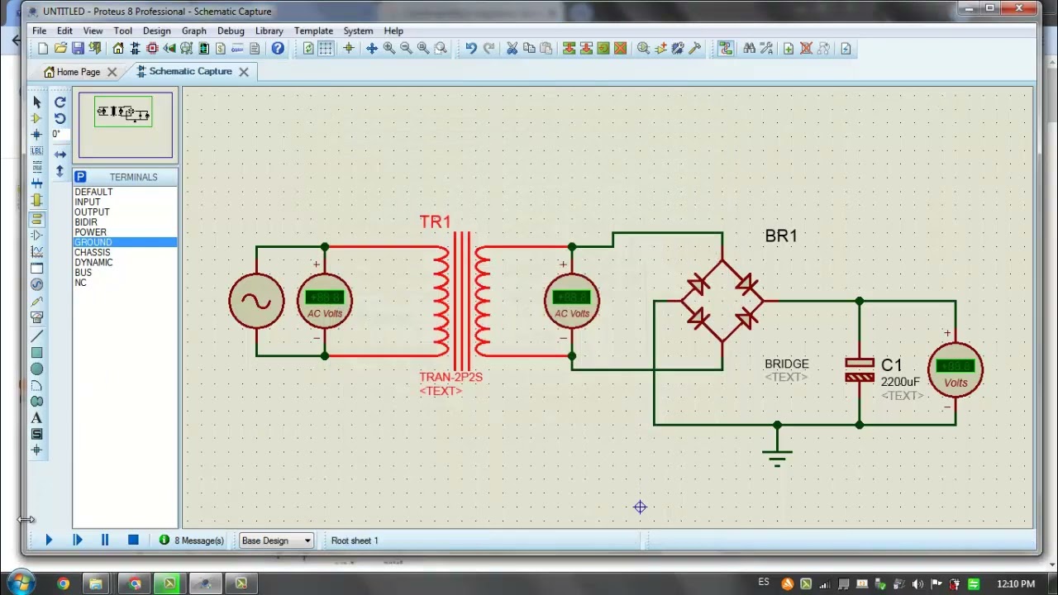Click the Home Page toolbar icon
This screenshot has width=1058, height=595.
tap(118, 49)
